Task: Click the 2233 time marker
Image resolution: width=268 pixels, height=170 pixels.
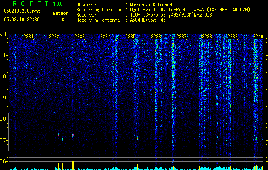Action: (80, 37)
